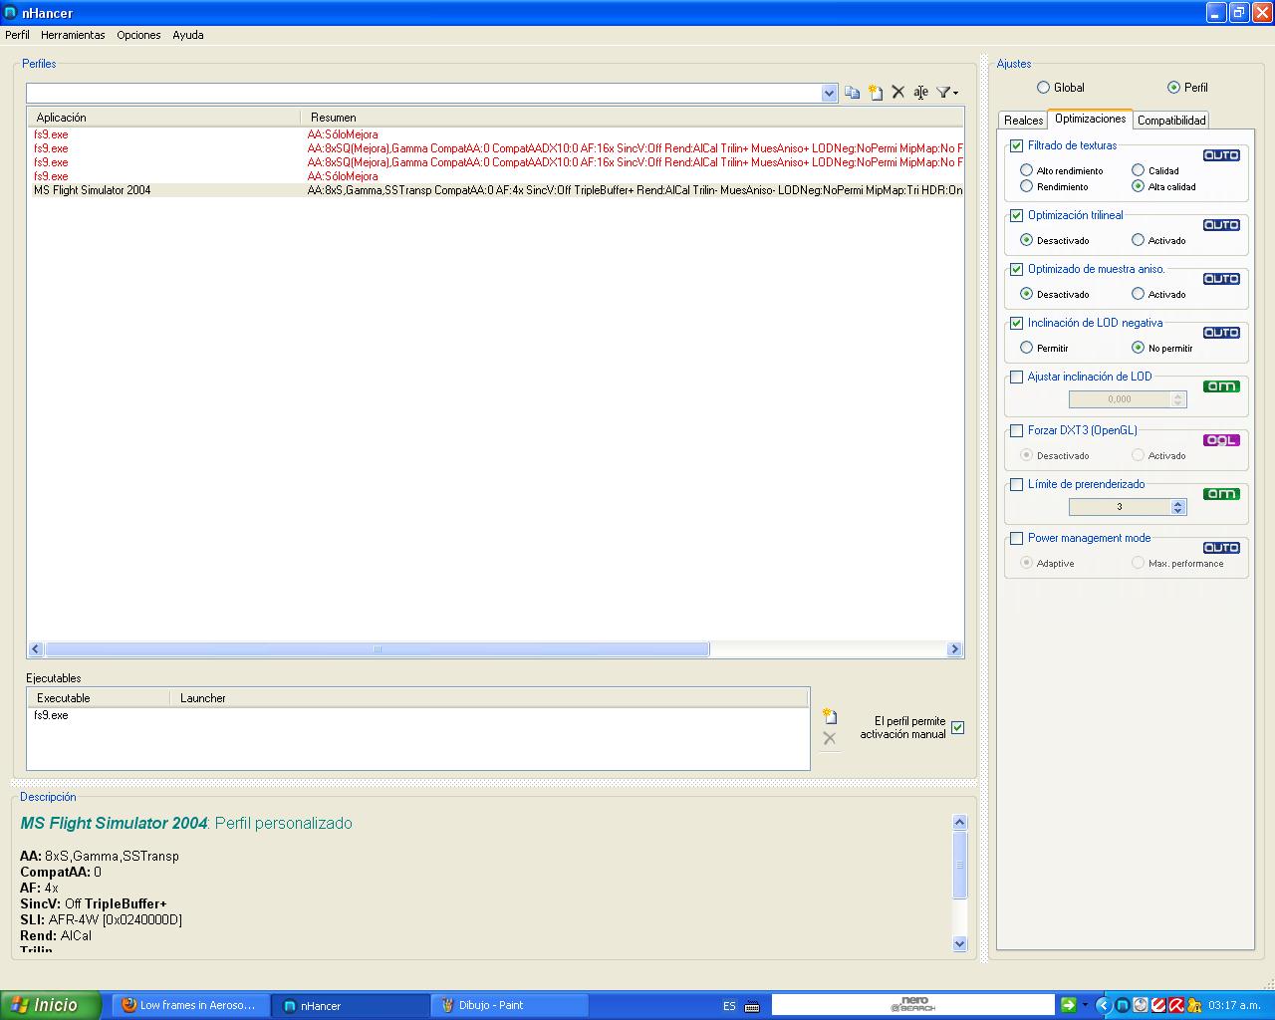This screenshot has width=1275, height=1020.
Task: Click the rename profile text-cursor icon
Action: 921,93
